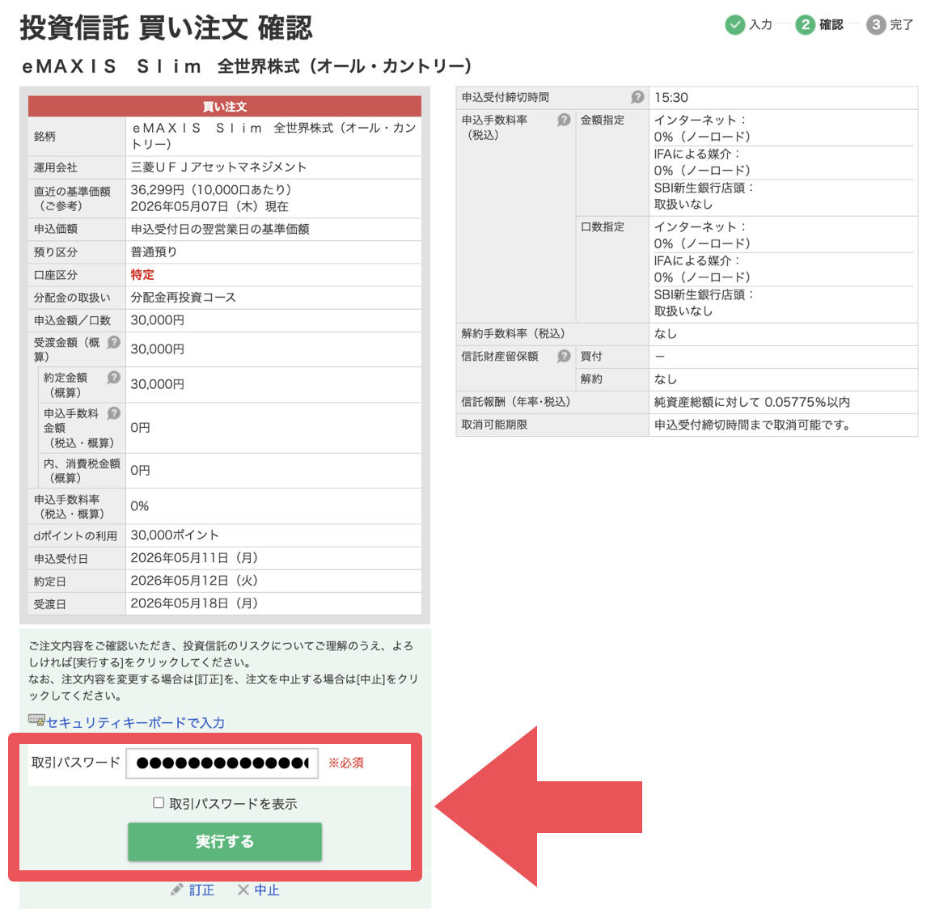Click 36,299円 base price value
This screenshot has height=922, width=935.
tap(158, 189)
